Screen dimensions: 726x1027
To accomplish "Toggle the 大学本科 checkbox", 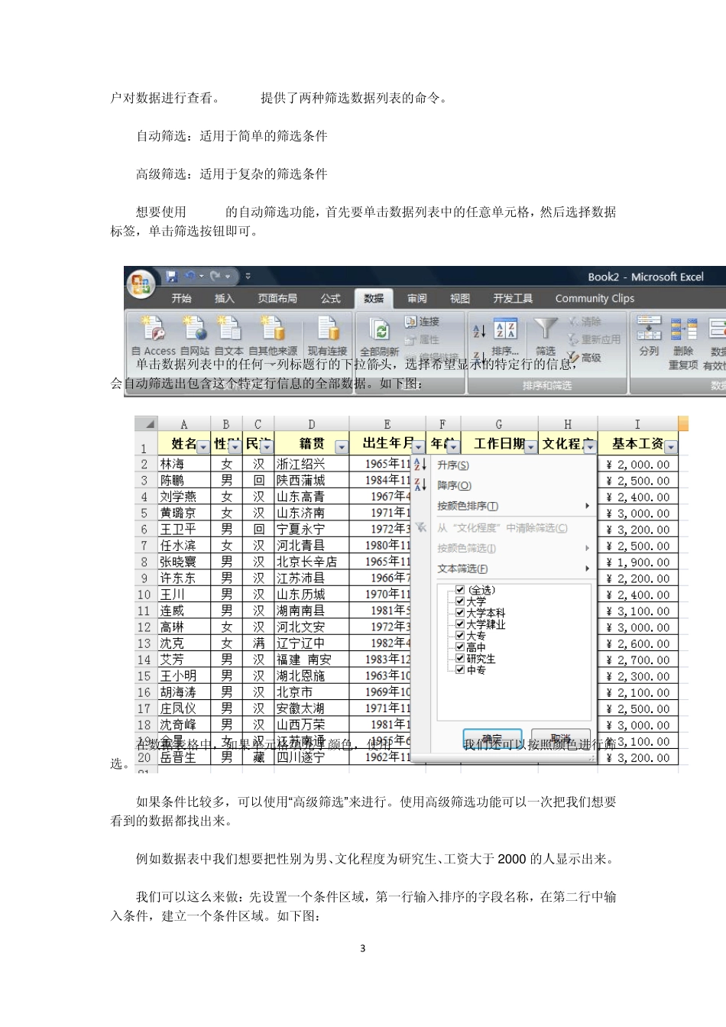I will pyautogui.click(x=460, y=612).
